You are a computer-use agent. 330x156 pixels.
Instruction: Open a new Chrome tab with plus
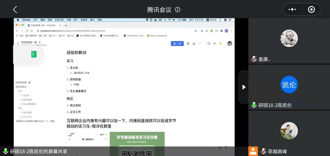pyautogui.click(x=66, y=25)
